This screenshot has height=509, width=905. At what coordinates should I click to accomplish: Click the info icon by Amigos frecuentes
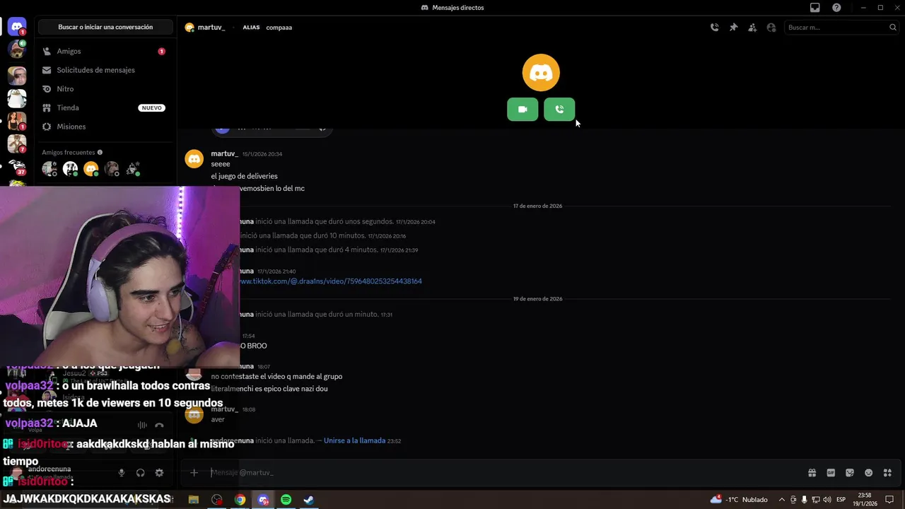100,152
